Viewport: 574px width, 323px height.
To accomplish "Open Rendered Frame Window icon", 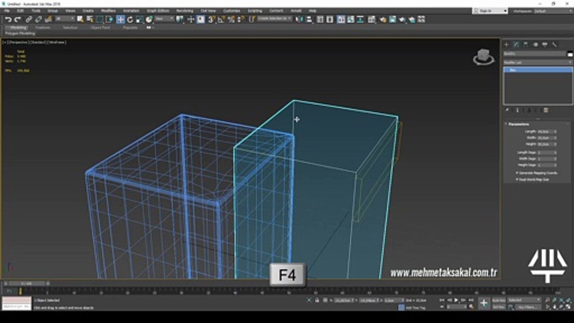I will click(x=392, y=19).
